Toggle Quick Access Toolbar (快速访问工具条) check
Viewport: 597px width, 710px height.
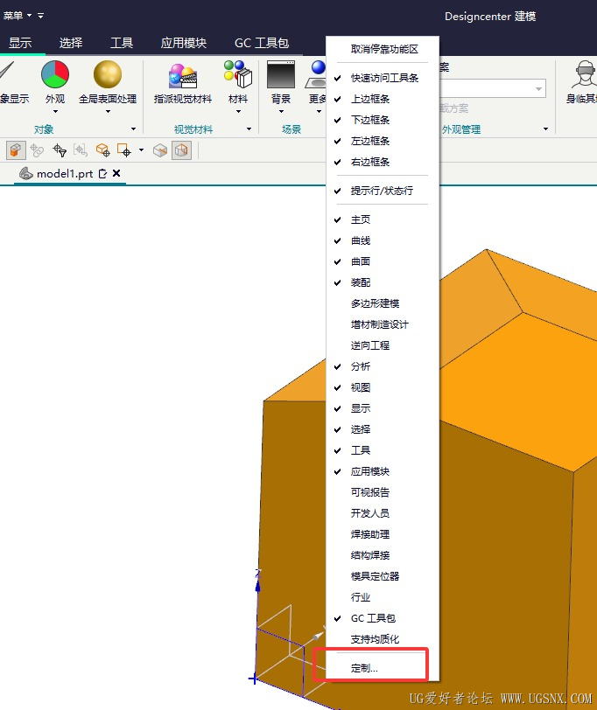pos(337,79)
